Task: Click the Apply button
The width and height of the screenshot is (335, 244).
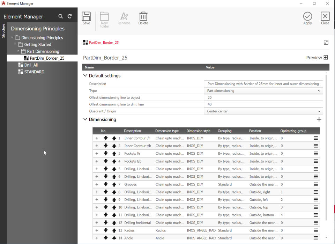Action: (x=307, y=17)
